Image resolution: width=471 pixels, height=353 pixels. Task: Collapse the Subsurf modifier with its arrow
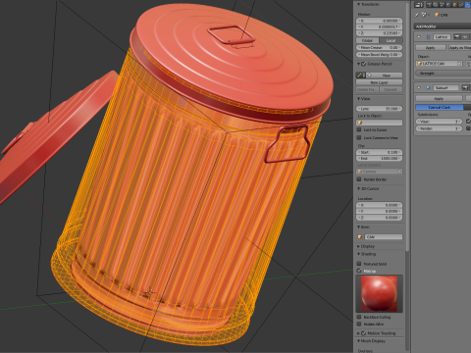[x=419, y=87]
